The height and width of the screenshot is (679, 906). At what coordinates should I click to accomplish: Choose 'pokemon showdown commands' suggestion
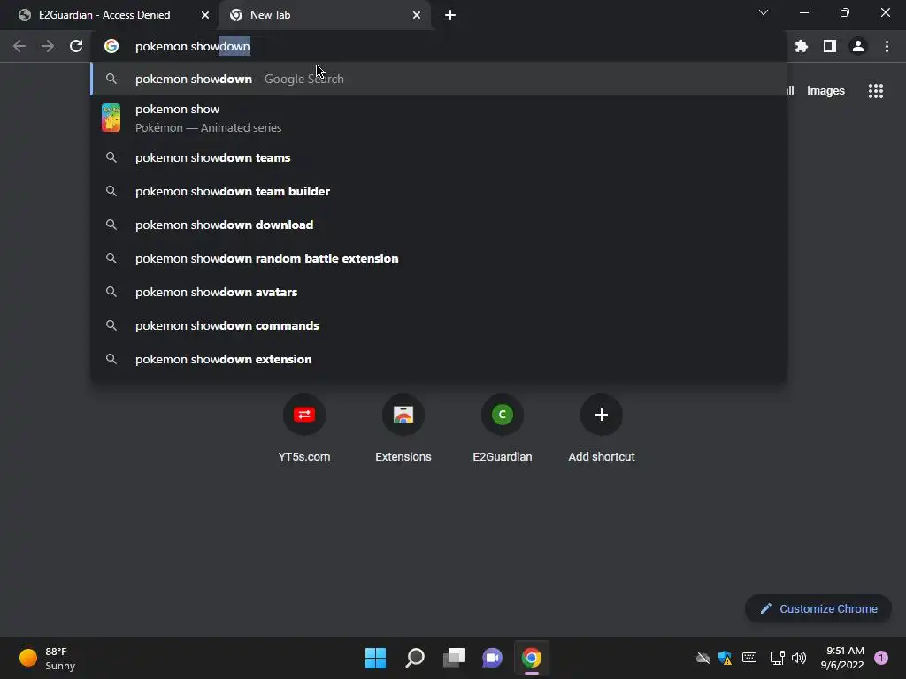439,325
